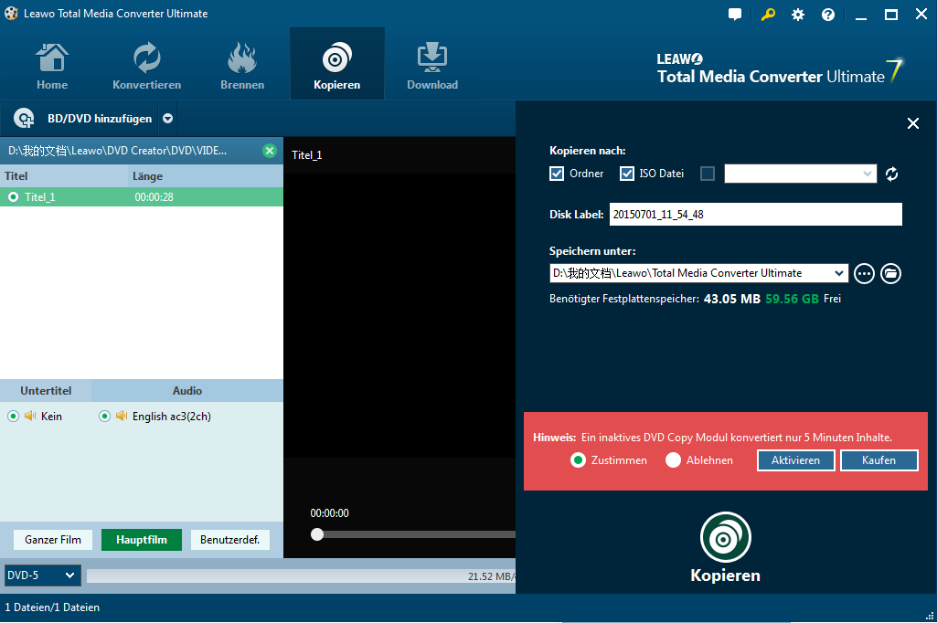Viewport: 937px width, 623px height.
Task: Open the disc drive selection dropdown
Action: [801, 174]
